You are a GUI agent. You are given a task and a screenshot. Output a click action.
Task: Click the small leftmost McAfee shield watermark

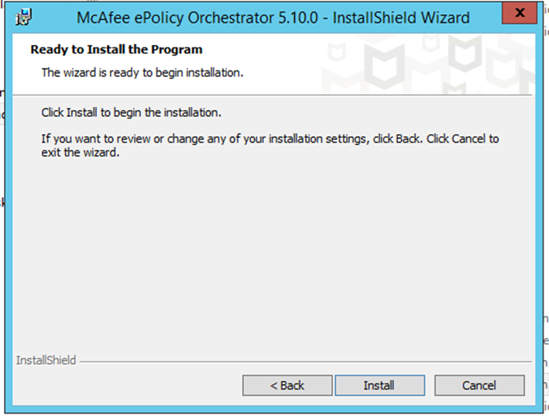click(x=337, y=51)
